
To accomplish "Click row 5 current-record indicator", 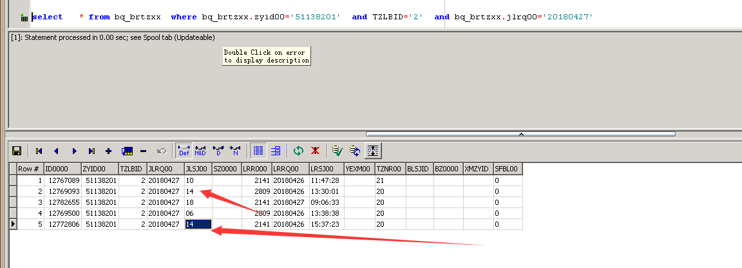I will (14, 224).
